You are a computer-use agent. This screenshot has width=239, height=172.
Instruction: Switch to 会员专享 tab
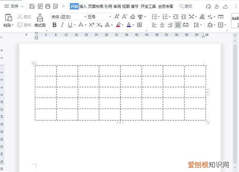(x=166, y=6)
